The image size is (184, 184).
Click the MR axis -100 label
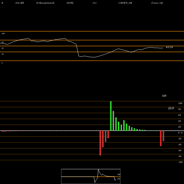click(x=180, y=162)
